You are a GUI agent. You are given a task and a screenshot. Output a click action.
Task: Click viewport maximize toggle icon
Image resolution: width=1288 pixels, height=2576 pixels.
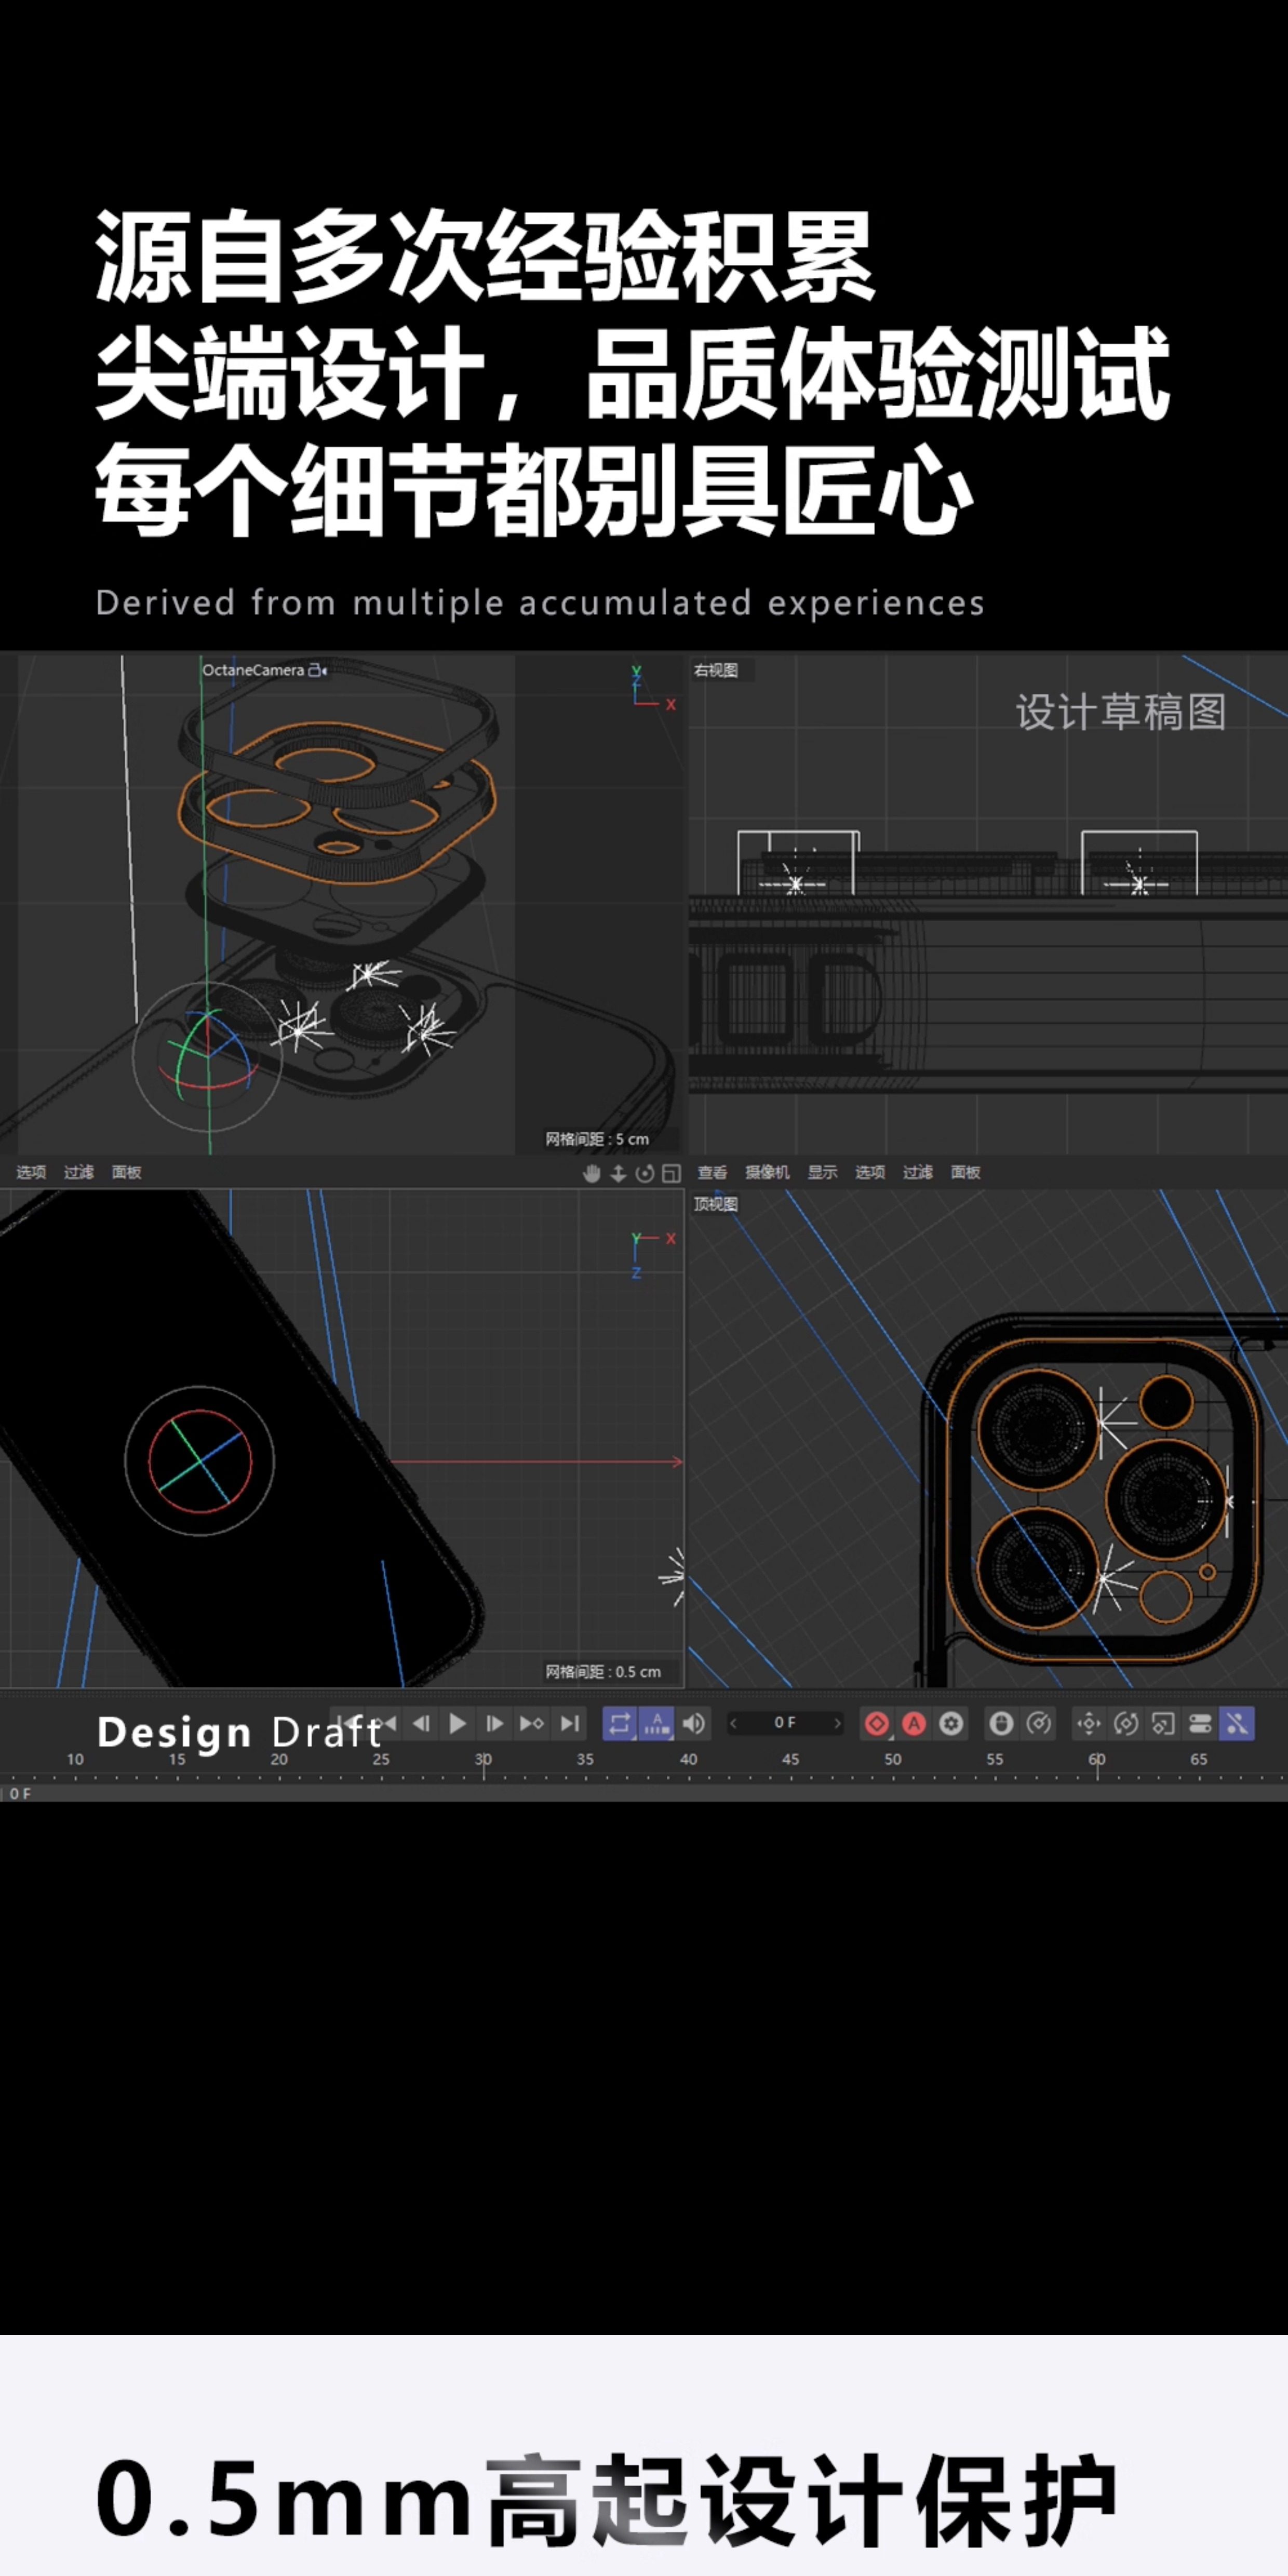[x=671, y=1173]
